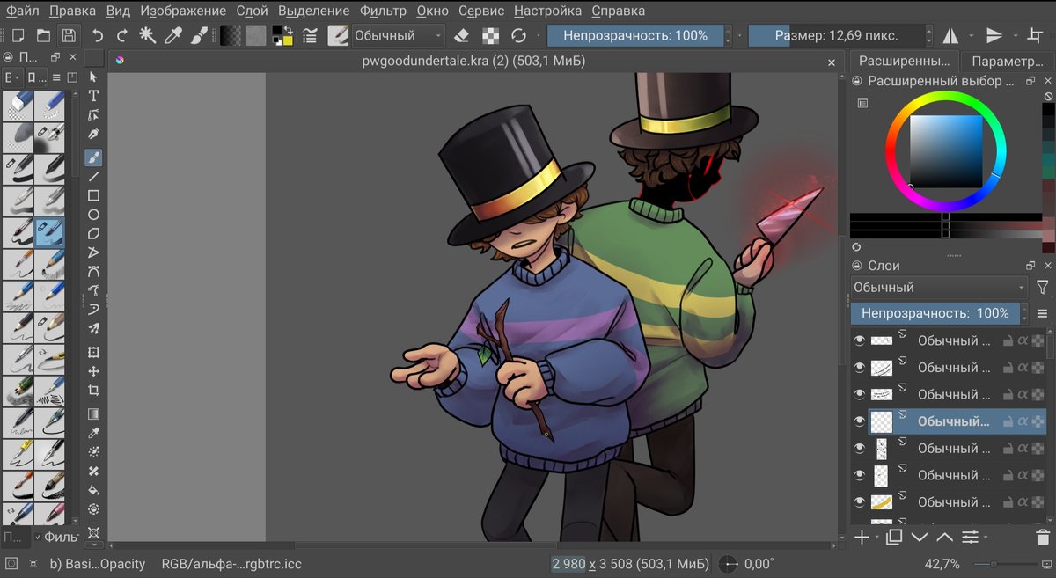Click the Redo arrow
Viewport: 1056px width, 578px height.
[122, 36]
